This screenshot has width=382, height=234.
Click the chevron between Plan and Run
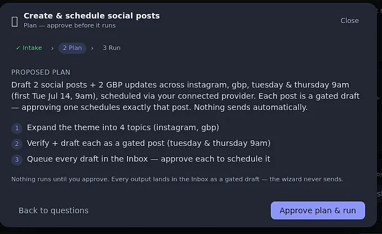(92, 48)
